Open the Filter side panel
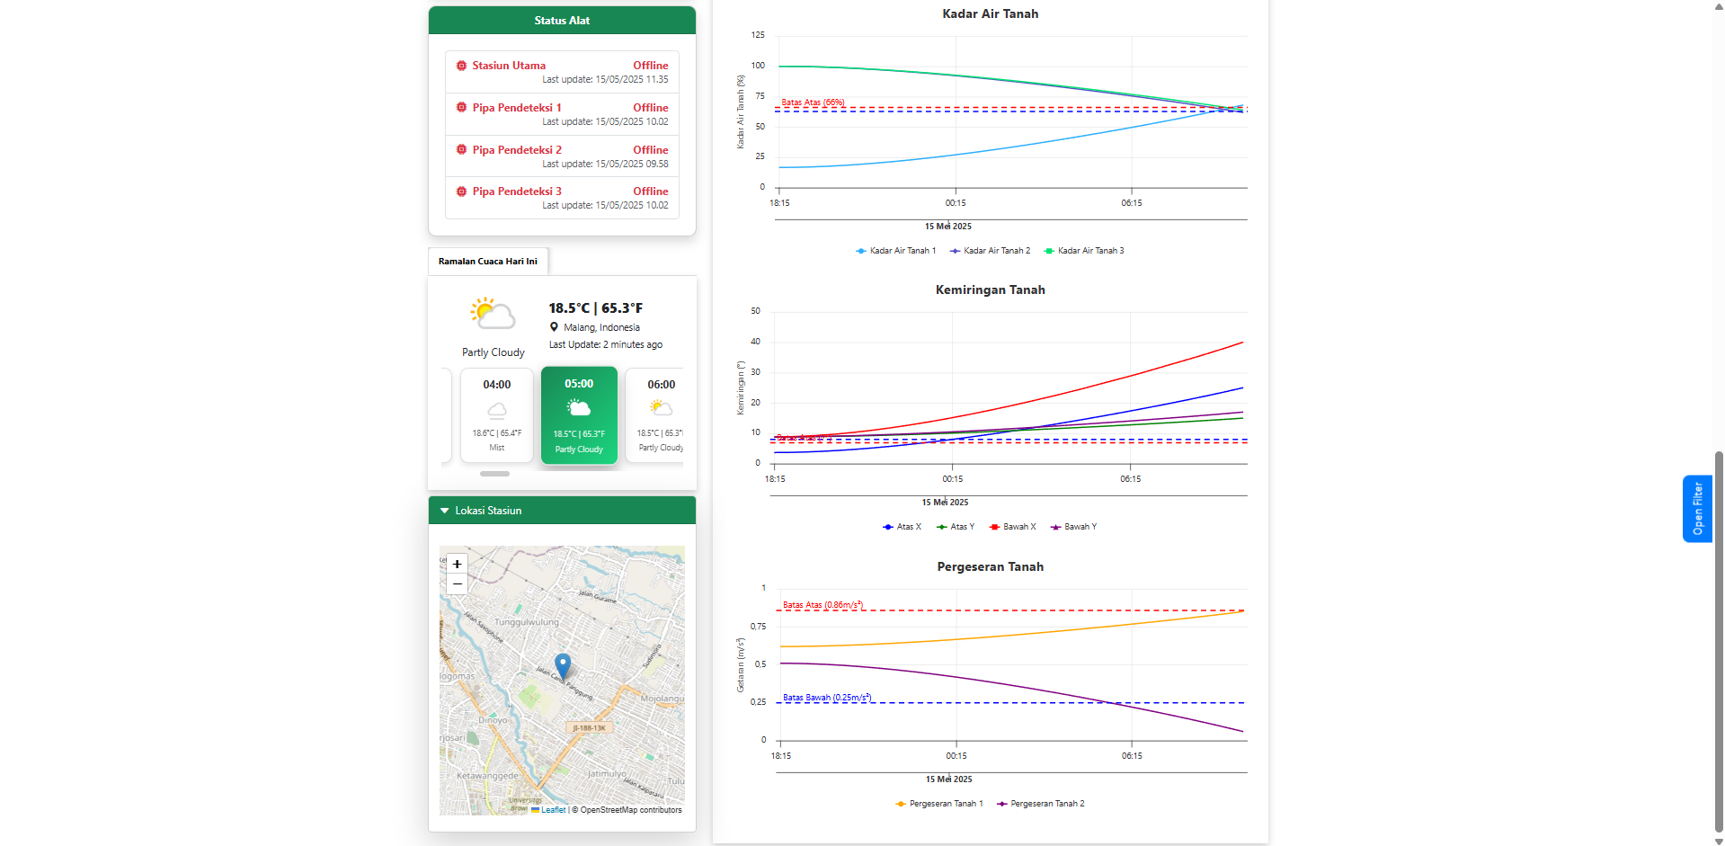 1696,509
